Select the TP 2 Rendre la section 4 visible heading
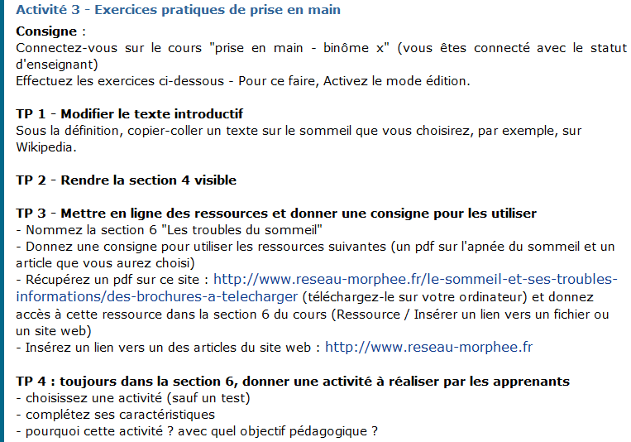Screen dimensions: 631x442 (x=126, y=180)
